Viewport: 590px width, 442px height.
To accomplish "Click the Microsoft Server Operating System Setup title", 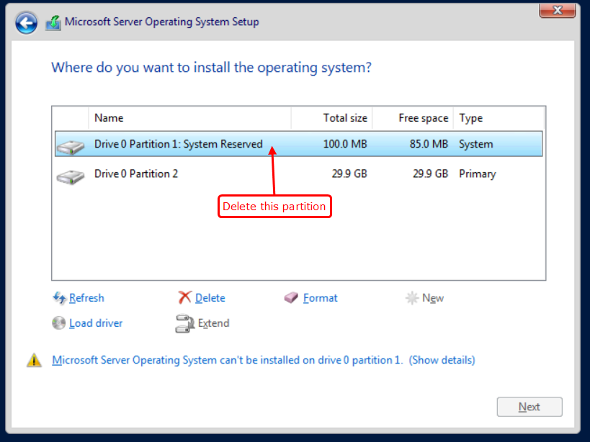I will pyautogui.click(x=162, y=22).
